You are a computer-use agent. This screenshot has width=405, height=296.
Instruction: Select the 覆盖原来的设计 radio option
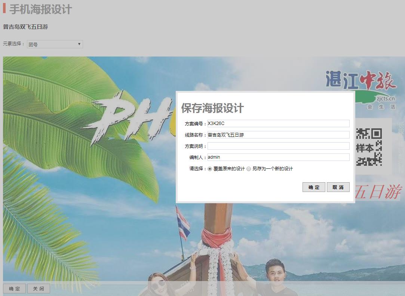(210, 169)
